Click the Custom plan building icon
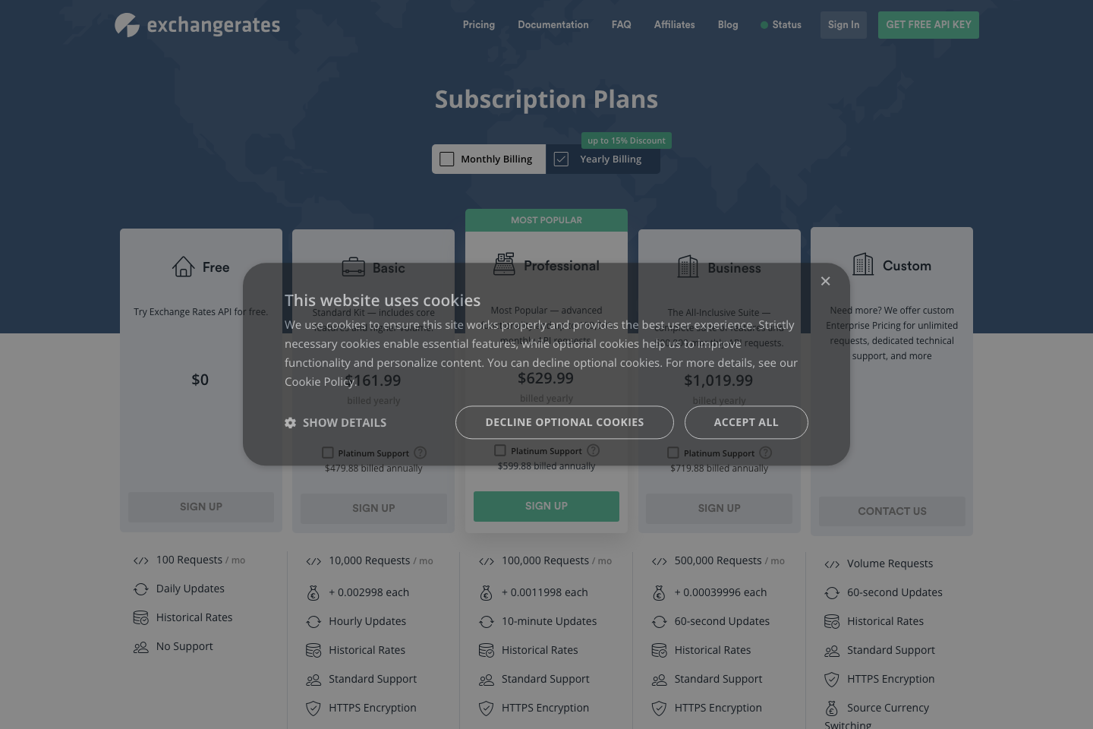Image resolution: width=1093 pixels, height=729 pixels. (x=863, y=265)
